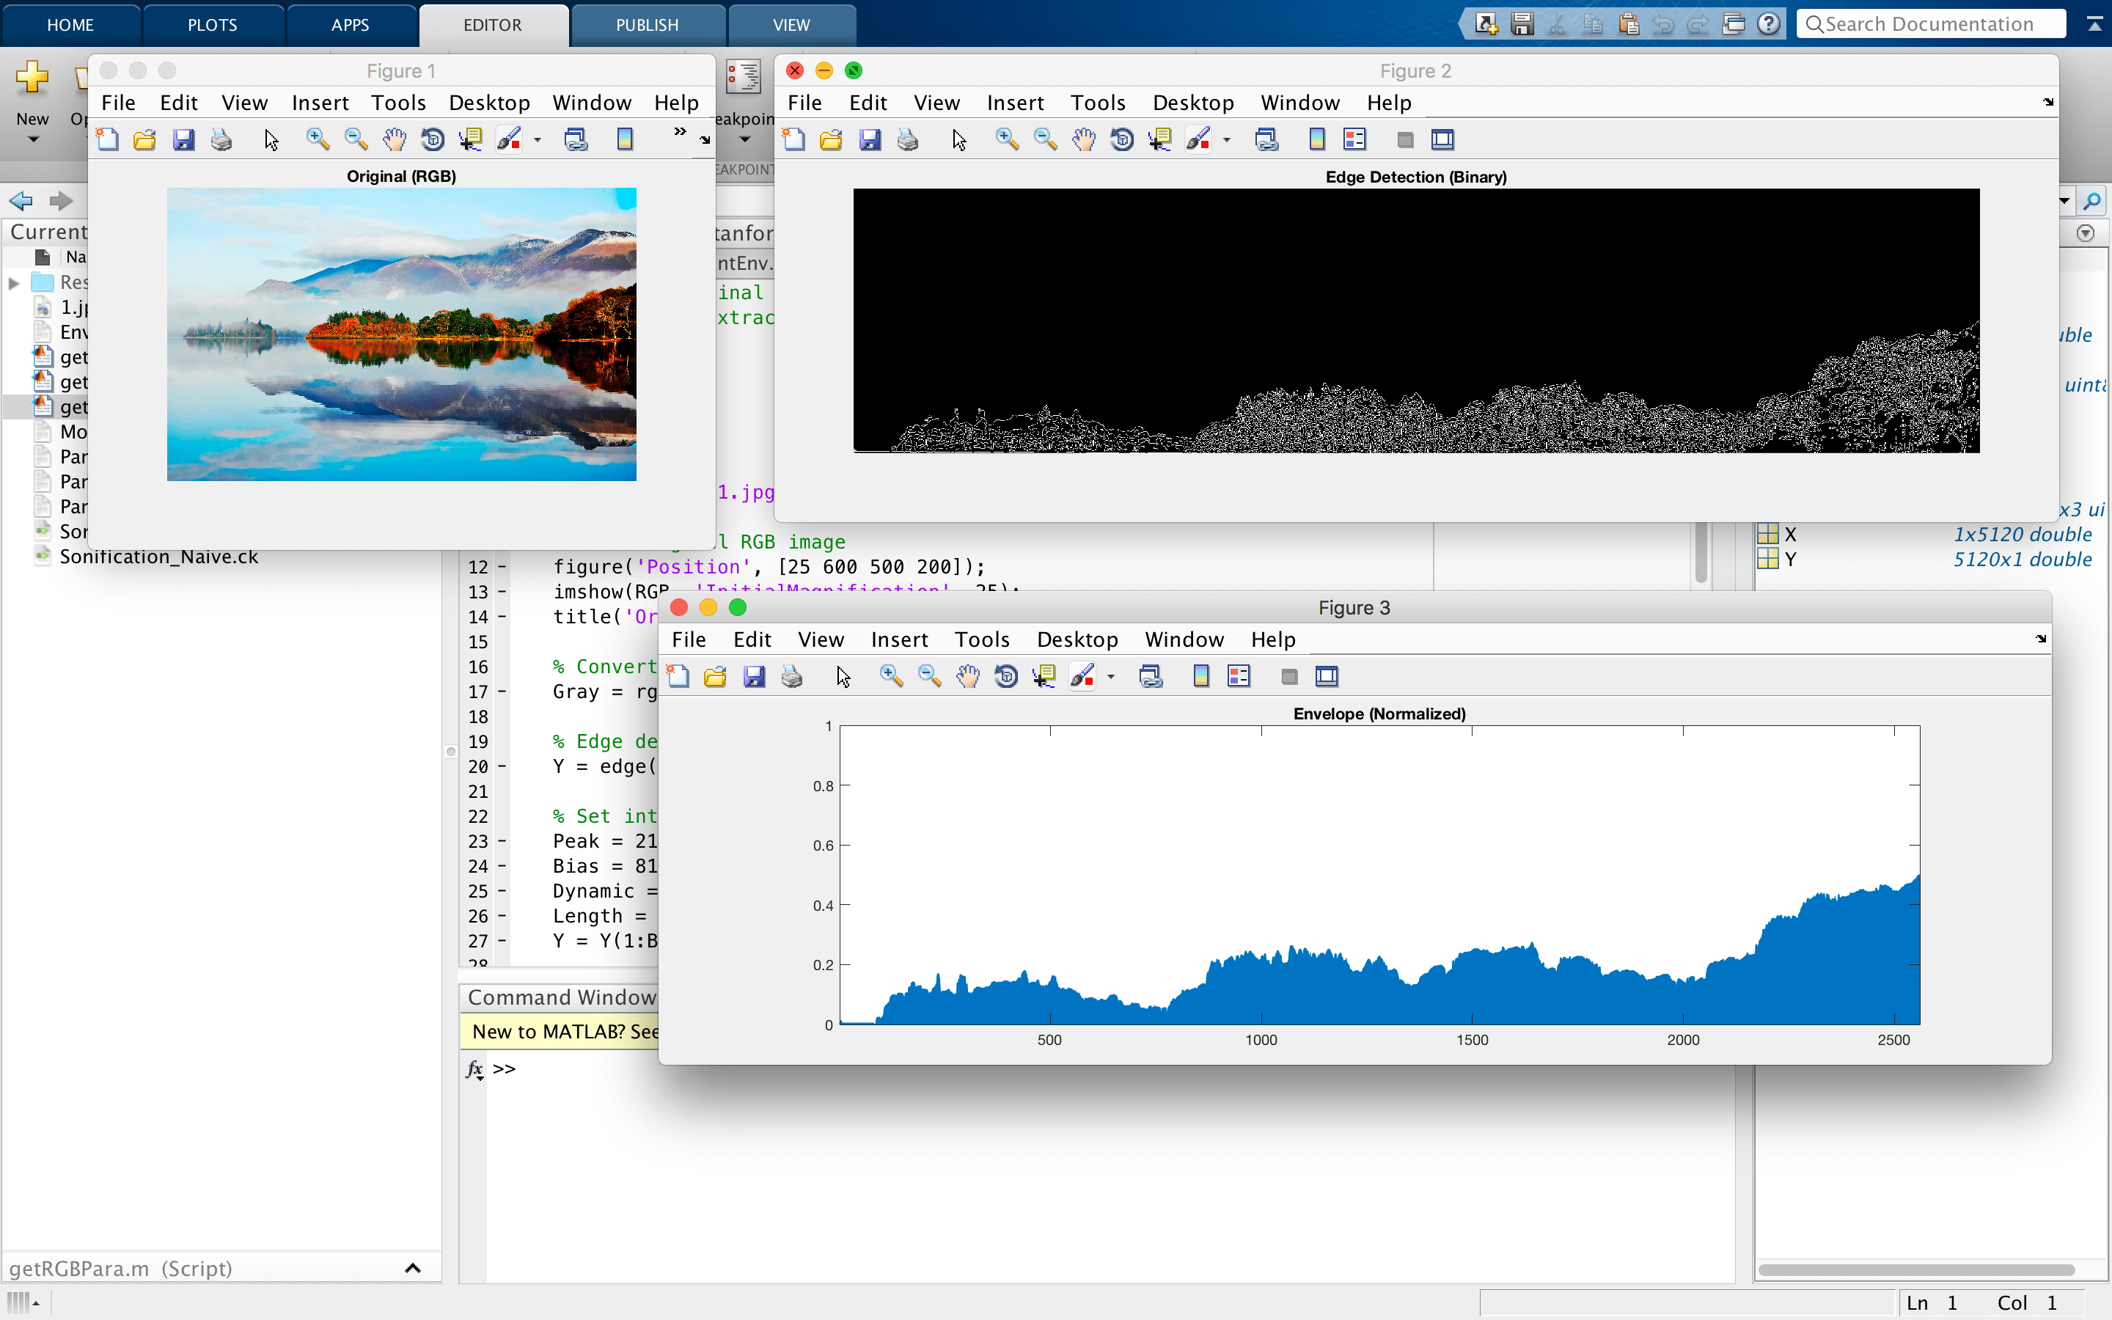This screenshot has height=1320, width=2112.
Task: Click Rotate 3D icon in Figure 2 toolbar
Action: 1122,139
